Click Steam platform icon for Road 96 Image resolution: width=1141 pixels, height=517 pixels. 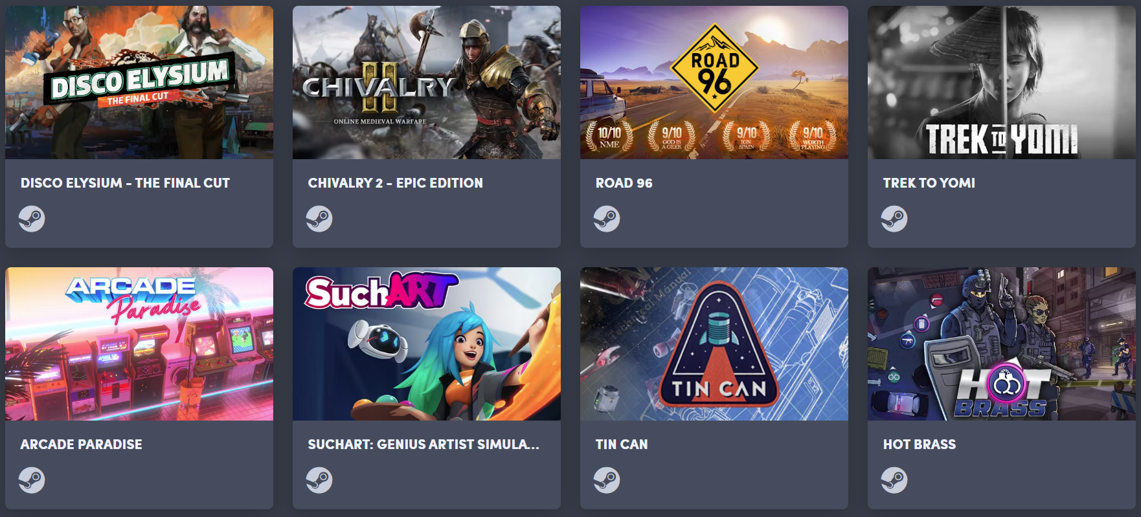point(607,219)
